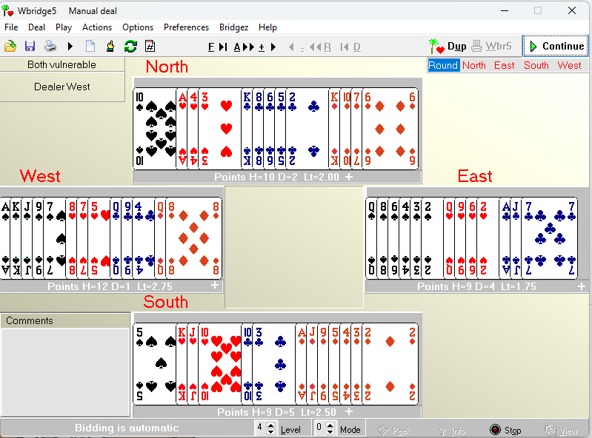Click the hash-marked sheet icon
The image size is (592, 438).
pyautogui.click(x=150, y=46)
